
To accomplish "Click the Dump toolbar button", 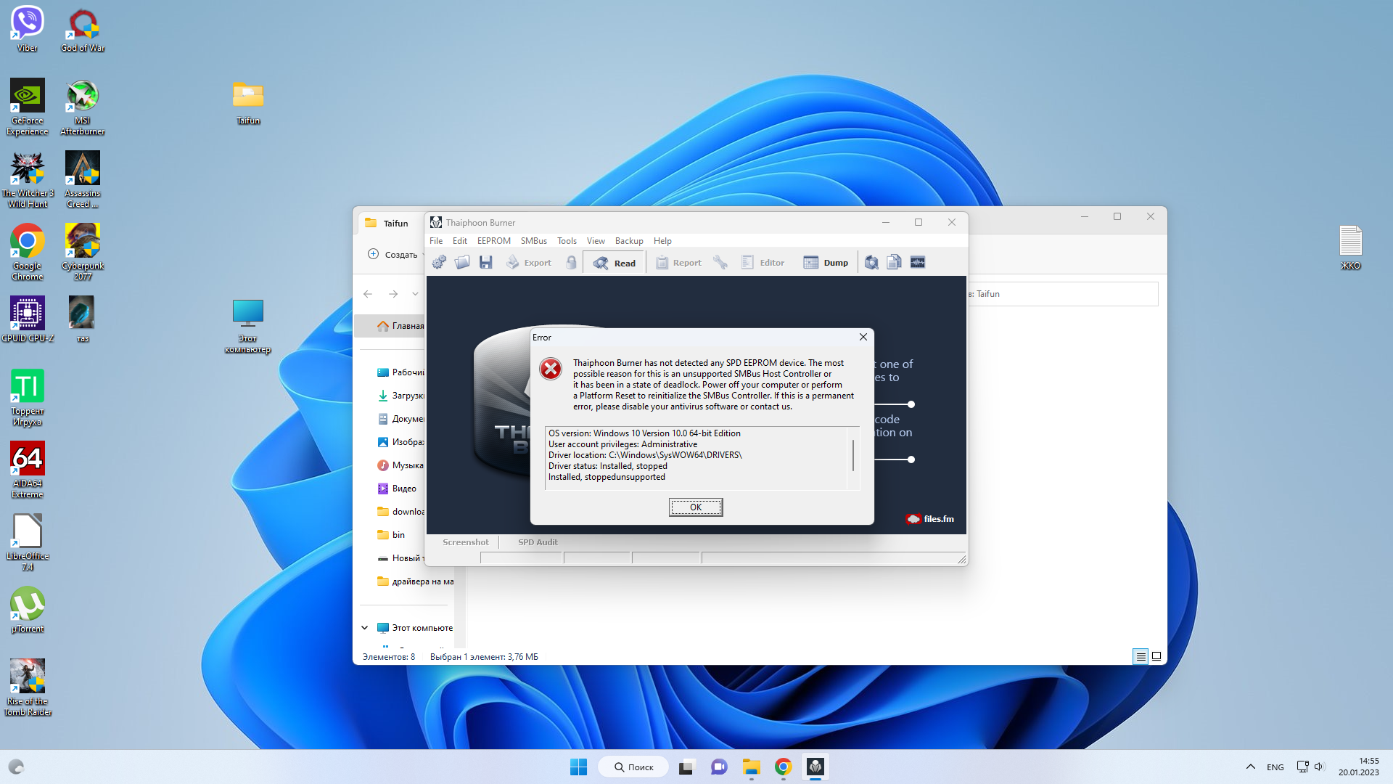I will [x=826, y=263].
